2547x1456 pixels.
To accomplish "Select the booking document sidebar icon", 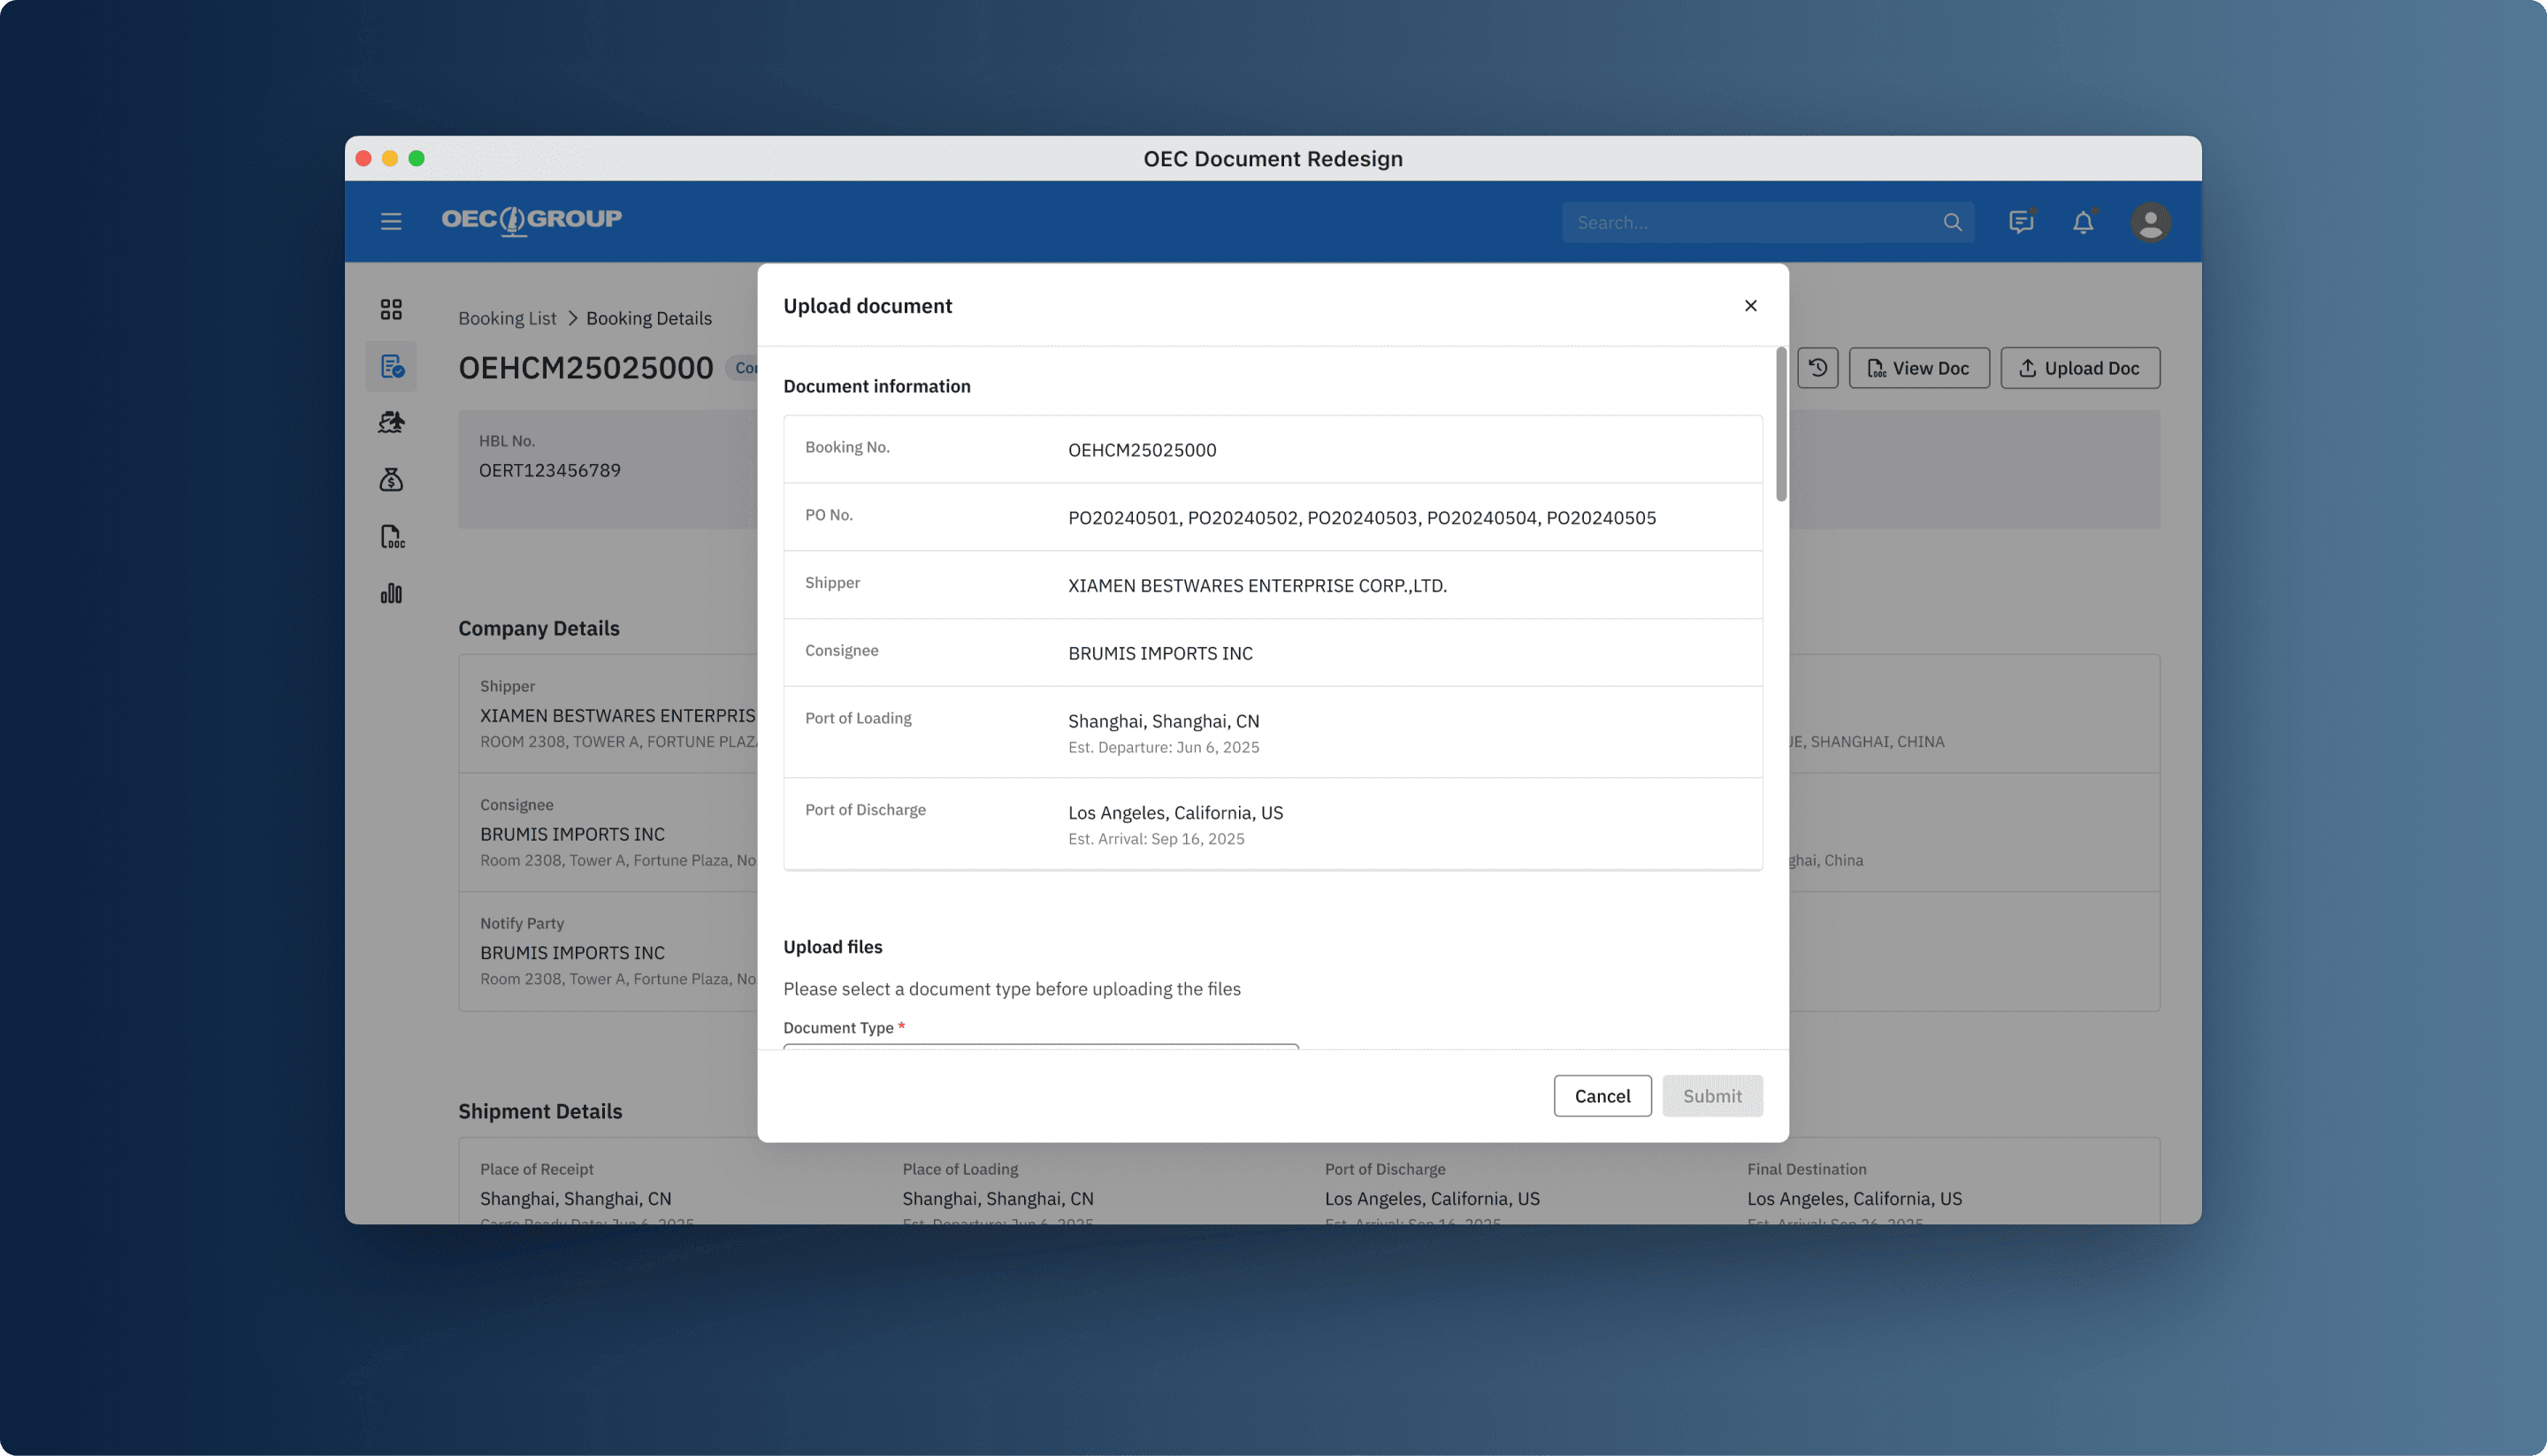I will 391,367.
